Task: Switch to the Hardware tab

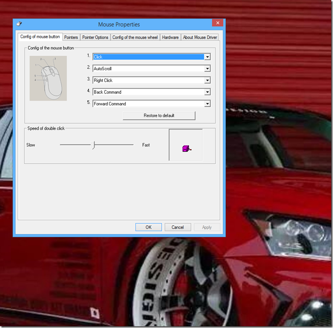Action: (170, 37)
